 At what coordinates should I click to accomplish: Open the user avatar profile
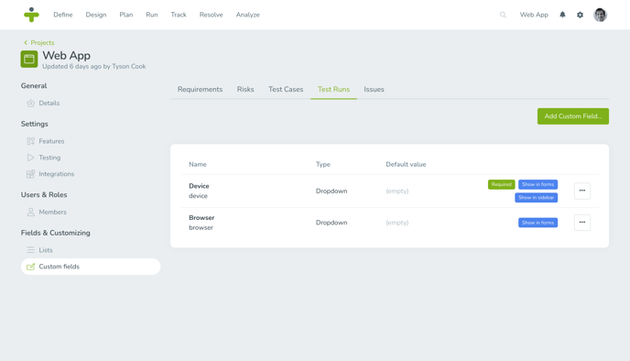tap(601, 15)
